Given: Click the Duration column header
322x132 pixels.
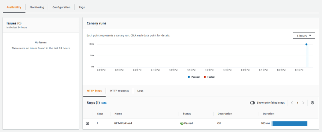Looking at the screenshot, I should pyautogui.click(x=269, y=113).
